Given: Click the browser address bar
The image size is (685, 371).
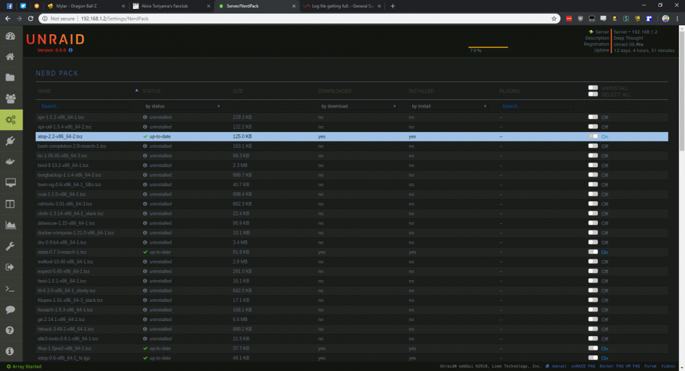Looking at the screenshot, I should (x=299, y=18).
